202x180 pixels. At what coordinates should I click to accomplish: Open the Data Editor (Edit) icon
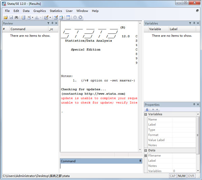pos(56,17)
